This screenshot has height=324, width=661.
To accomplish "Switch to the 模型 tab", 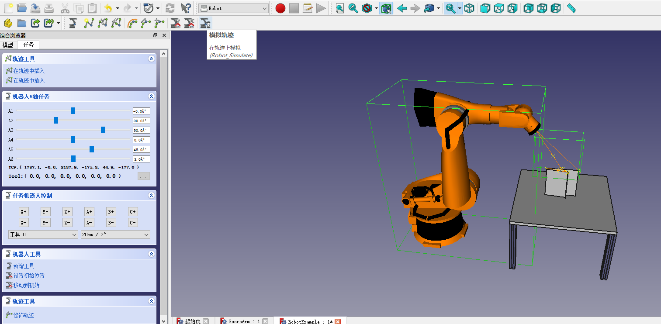I will [8, 45].
